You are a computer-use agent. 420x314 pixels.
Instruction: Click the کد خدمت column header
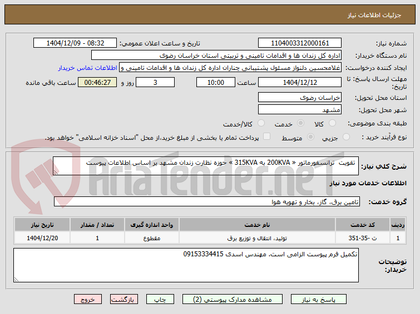362,225
